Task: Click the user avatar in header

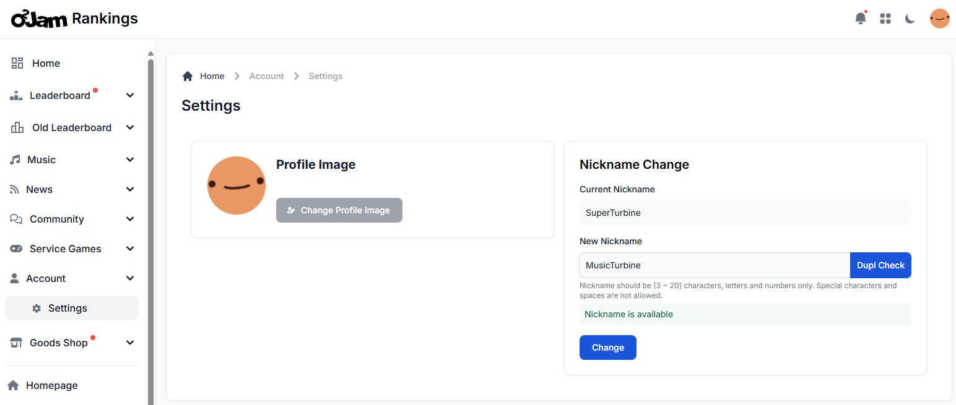Action: [939, 19]
